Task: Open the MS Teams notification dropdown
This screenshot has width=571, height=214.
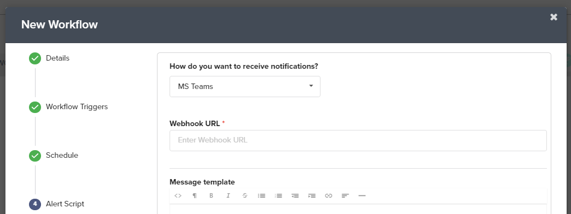Action: (244, 86)
